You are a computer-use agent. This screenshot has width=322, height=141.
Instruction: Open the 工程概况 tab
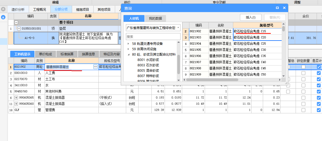pos(40,9)
